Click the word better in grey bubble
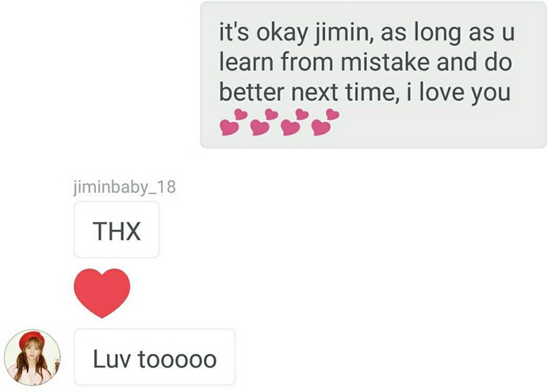555x392 pixels. [x=251, y=92]
